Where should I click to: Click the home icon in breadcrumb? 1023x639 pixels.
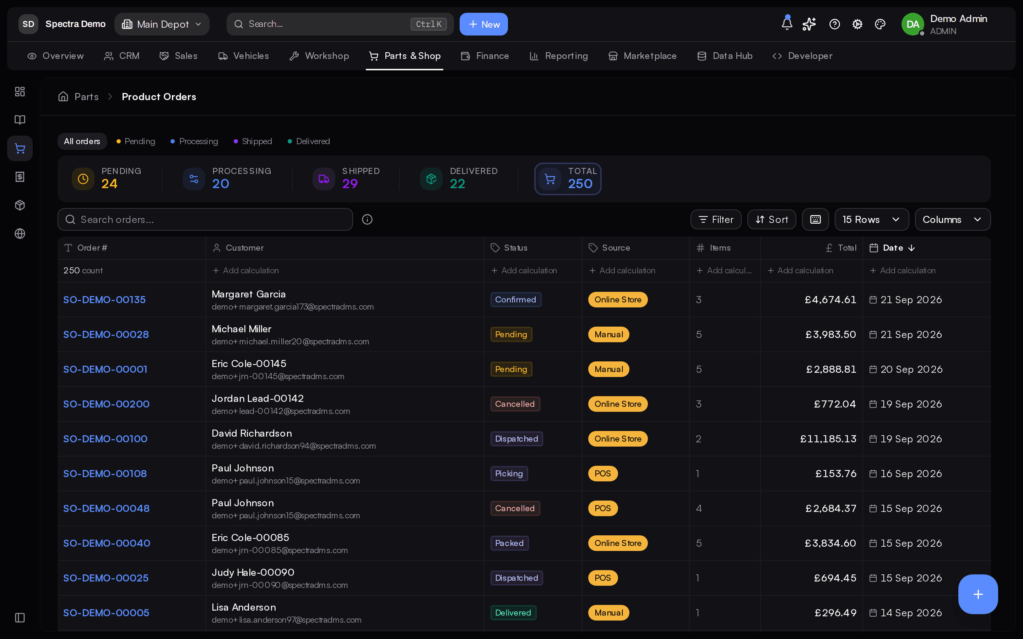(63, 96)
